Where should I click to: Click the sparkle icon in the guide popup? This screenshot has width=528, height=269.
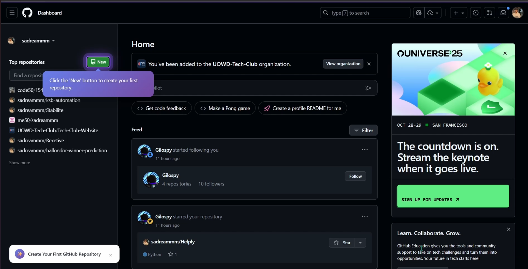pyautogui.click(x=20, y=254)
